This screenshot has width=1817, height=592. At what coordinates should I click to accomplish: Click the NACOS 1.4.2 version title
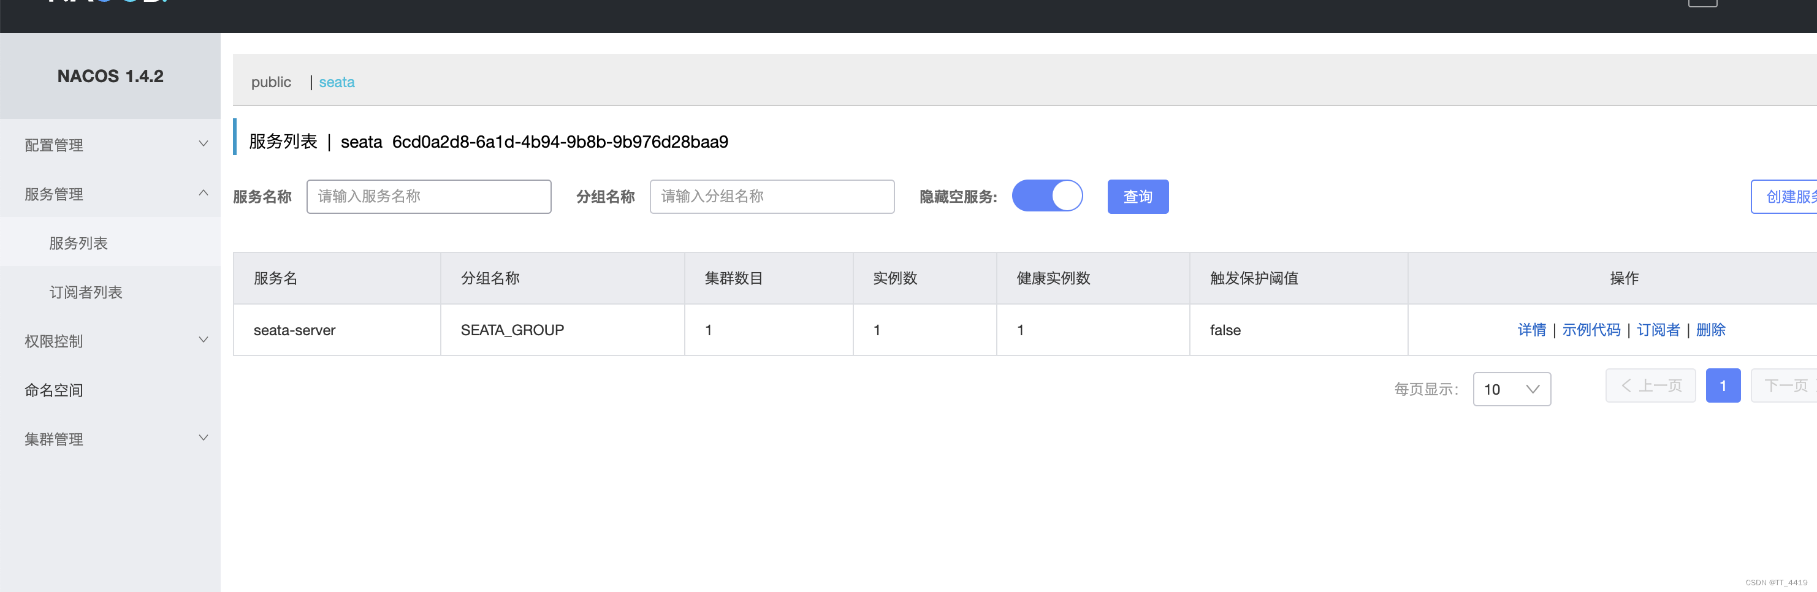(110, 76)
